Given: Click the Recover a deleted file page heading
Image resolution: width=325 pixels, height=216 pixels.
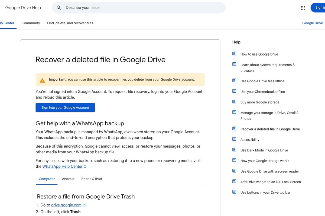Looking at the screenshot, I should point(100,60).
